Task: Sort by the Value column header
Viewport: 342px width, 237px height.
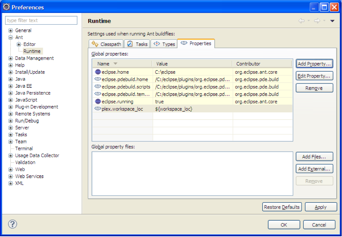Action: pos(193,64)
